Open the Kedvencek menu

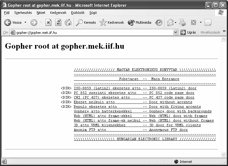point(58,13)
